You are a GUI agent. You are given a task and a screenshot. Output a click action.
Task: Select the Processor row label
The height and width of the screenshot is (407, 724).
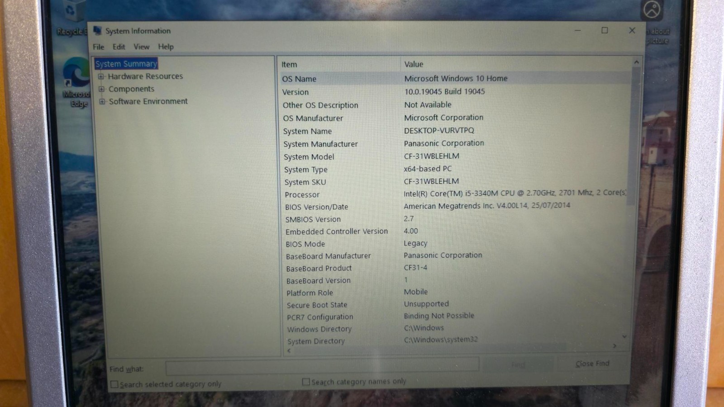click(x=302, y=195)
